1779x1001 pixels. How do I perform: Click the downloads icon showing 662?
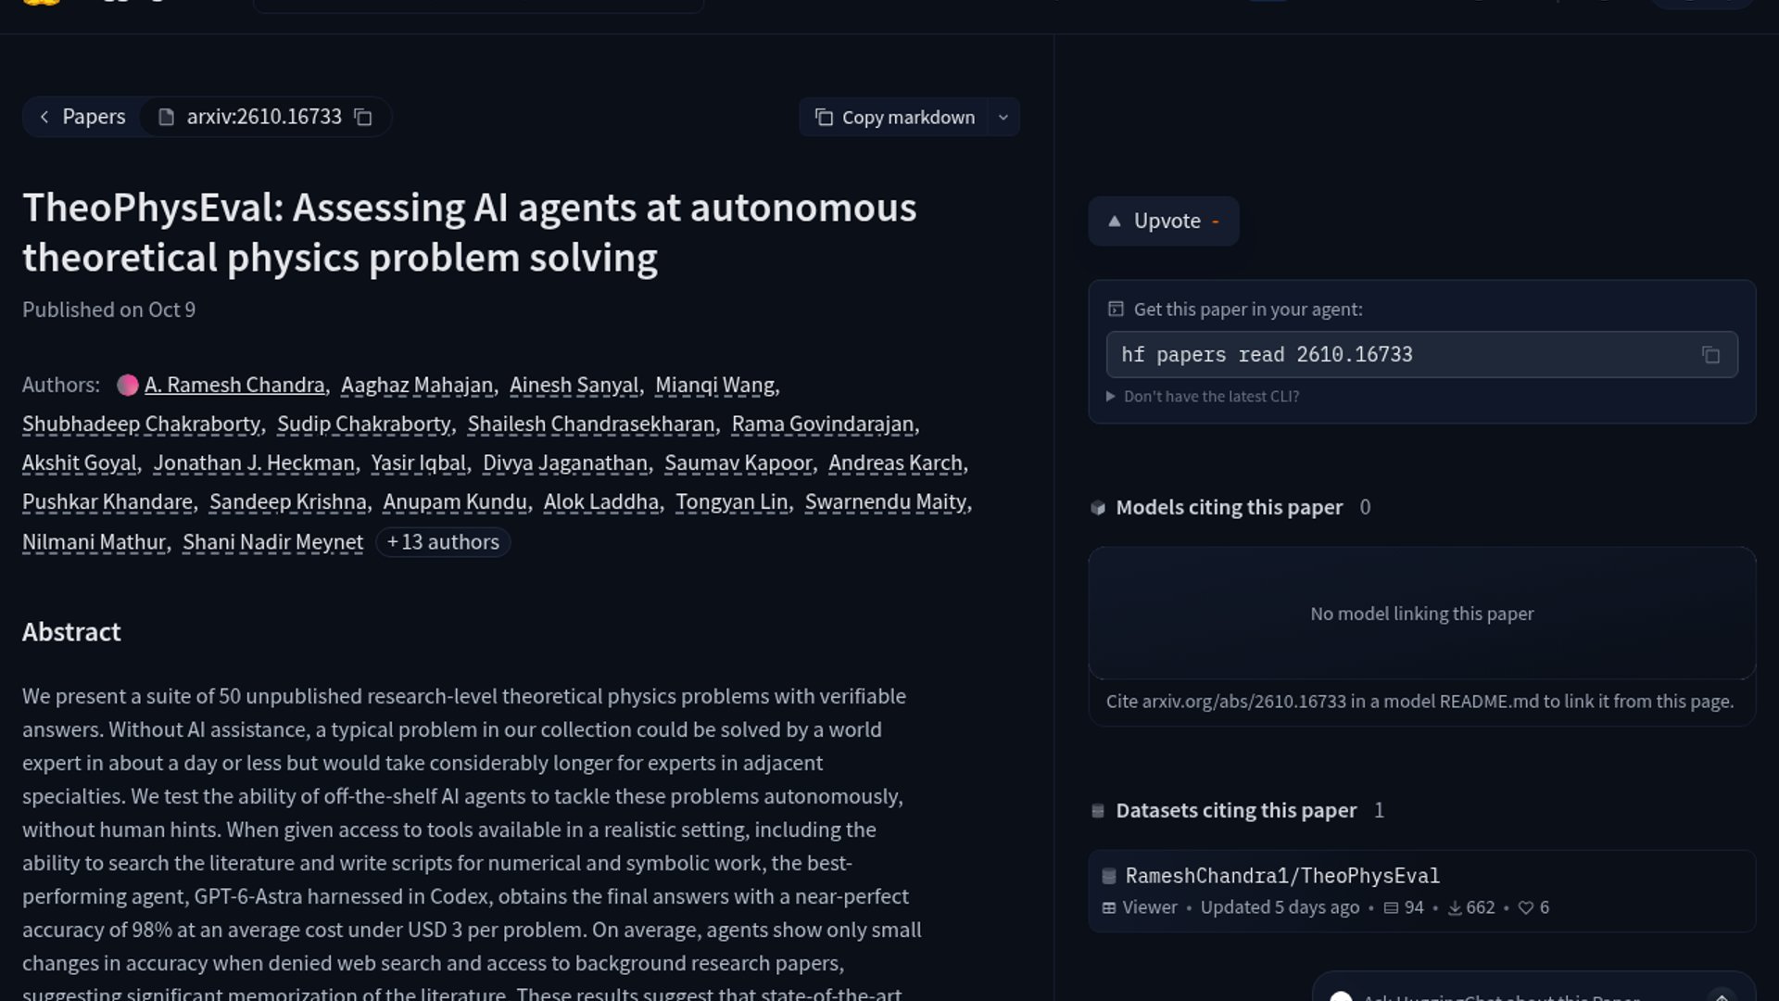pyautogui.click(x=1455, y=907)
